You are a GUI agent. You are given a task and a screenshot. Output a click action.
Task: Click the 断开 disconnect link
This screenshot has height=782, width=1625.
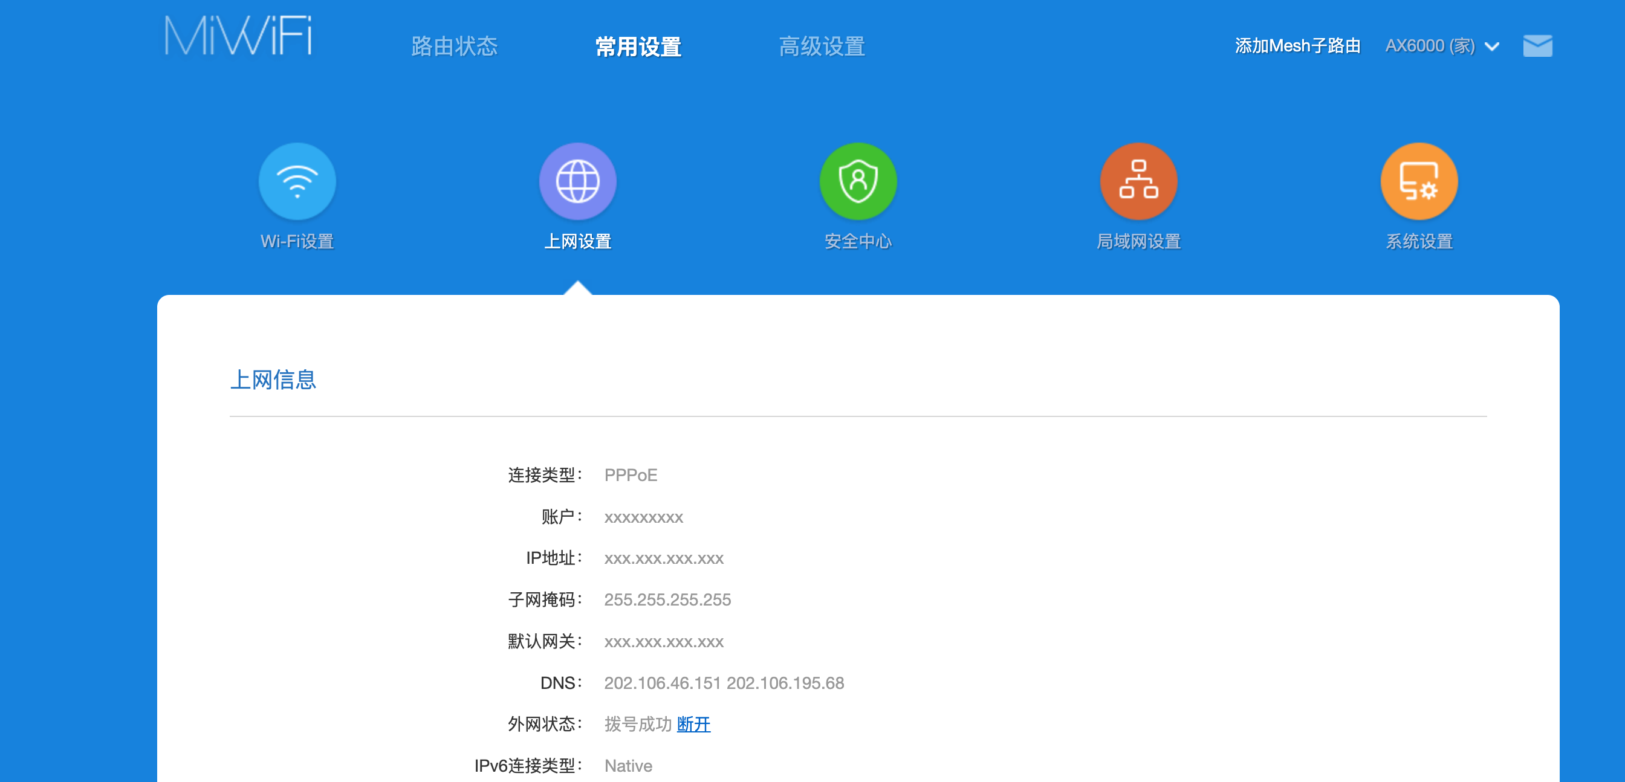point(693,724)
